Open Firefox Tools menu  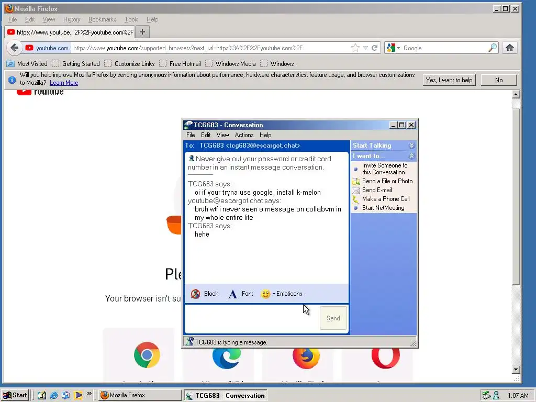(x=131, y=19)
